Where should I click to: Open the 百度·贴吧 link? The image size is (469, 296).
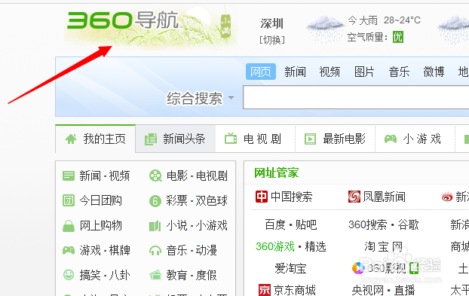click(x=291, y=224)
